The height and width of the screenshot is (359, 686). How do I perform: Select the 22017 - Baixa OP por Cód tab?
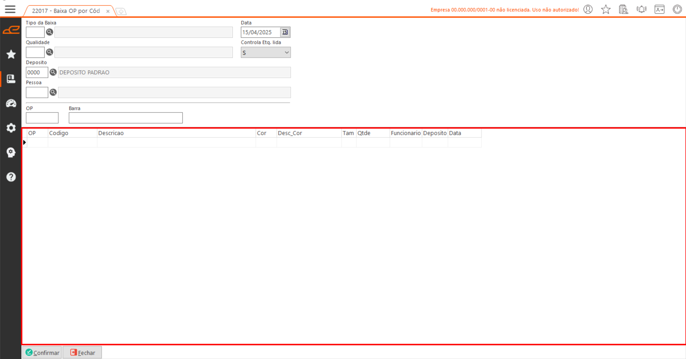[x=66, y=11]
